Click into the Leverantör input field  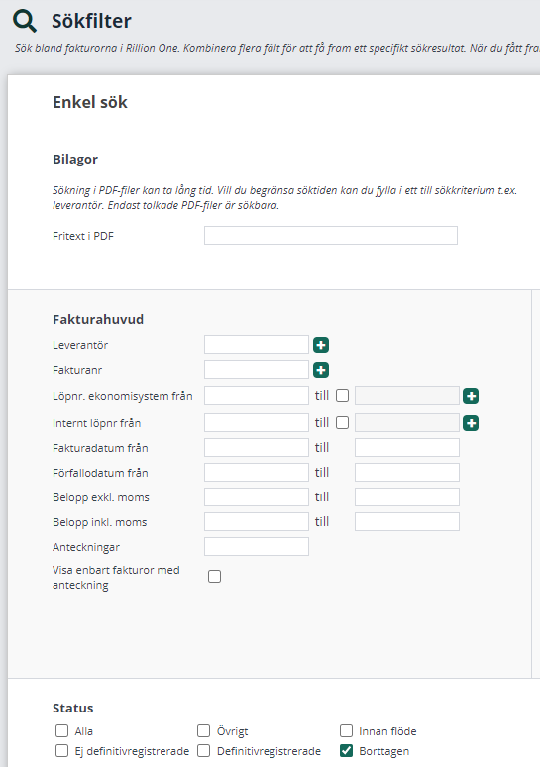[x=257, y=345]
